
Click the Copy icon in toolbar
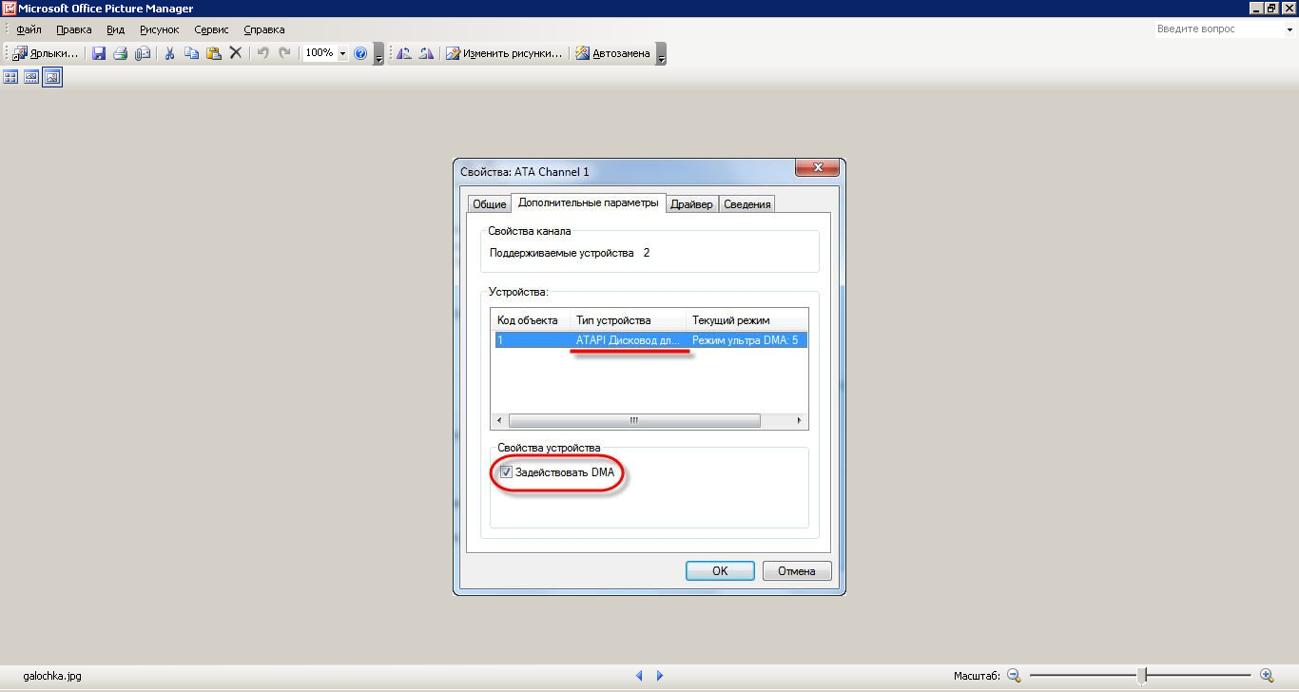pyautogui.click(x=191, y=54)
